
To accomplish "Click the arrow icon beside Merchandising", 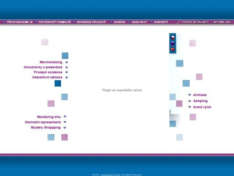I will [67, 62].
